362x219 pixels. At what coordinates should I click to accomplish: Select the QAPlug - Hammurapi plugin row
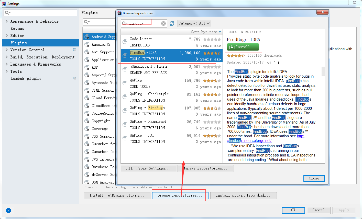tap(171, 125)
